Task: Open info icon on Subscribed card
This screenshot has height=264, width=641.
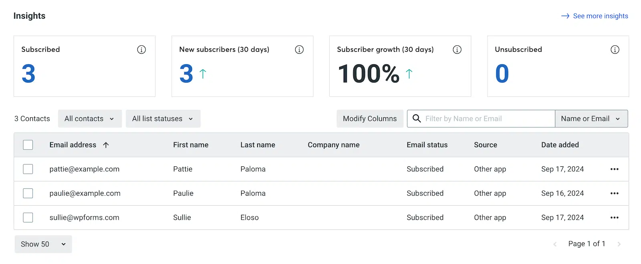Action: pyautogui.click(x=141, y=50)
